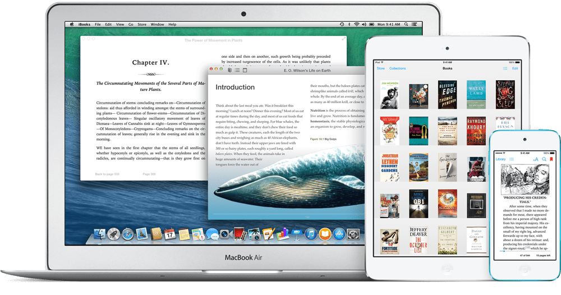Open the iBooks app in the Dock

tap(325, 234)
